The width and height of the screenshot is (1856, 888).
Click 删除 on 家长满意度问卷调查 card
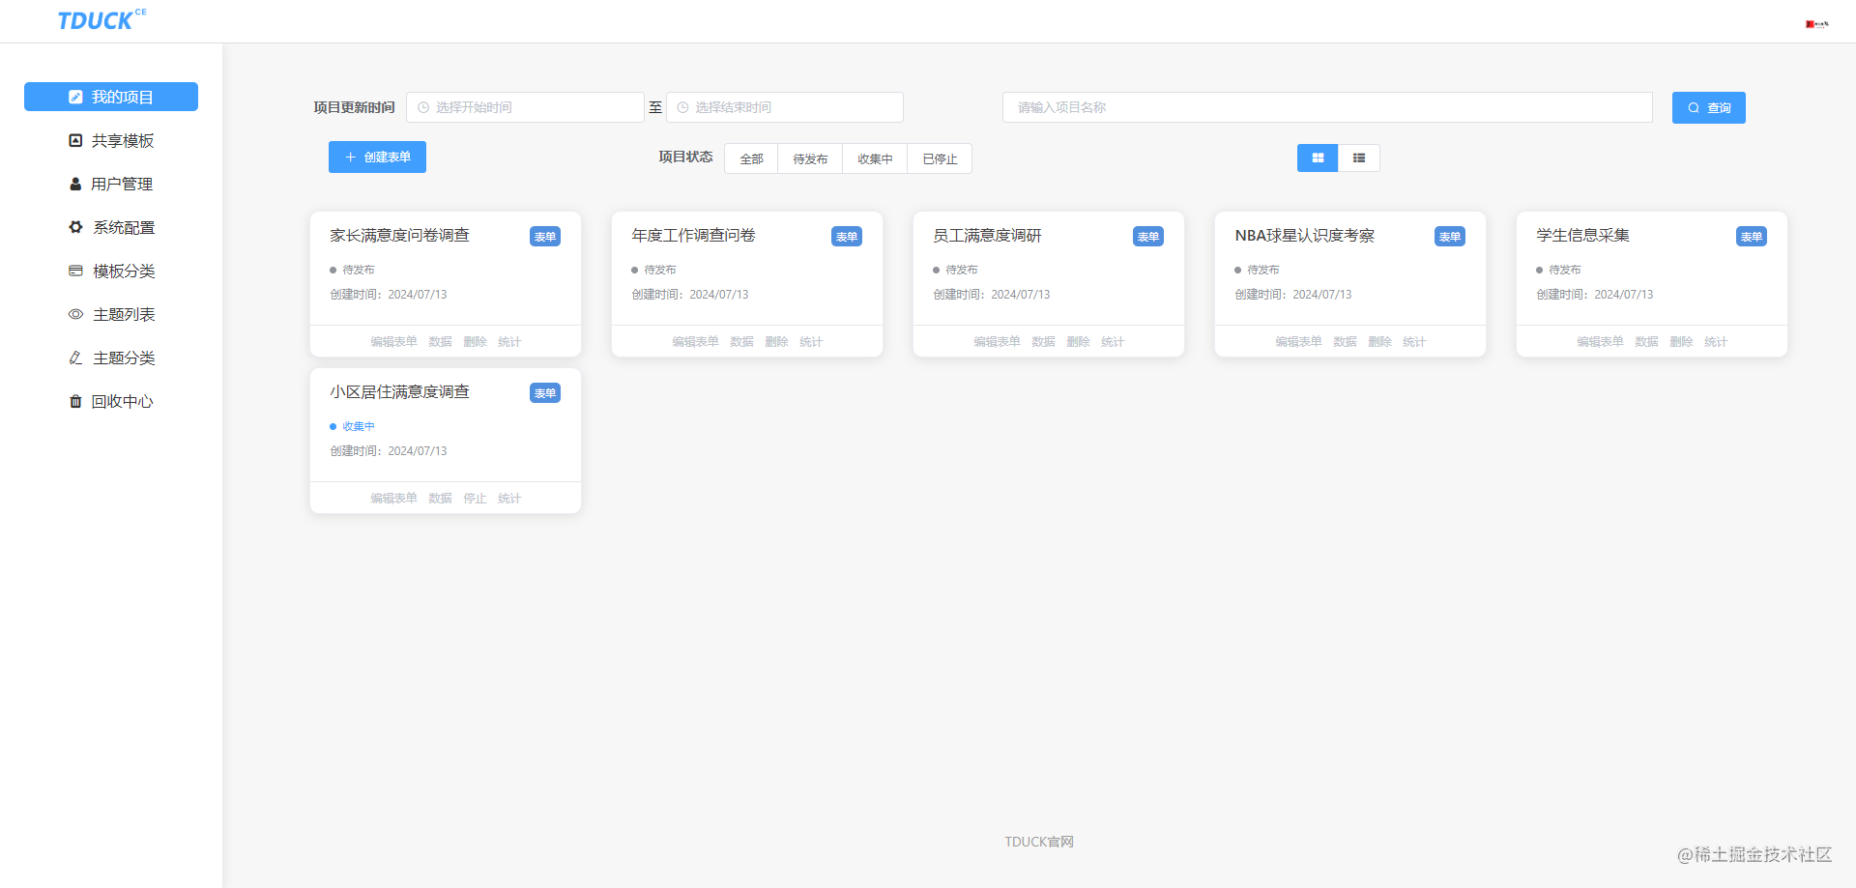[475, 341]
